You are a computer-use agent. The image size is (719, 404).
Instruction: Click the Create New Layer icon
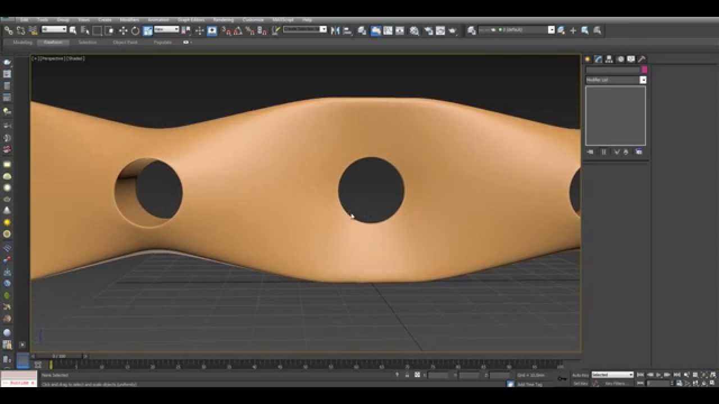point(561,30)
